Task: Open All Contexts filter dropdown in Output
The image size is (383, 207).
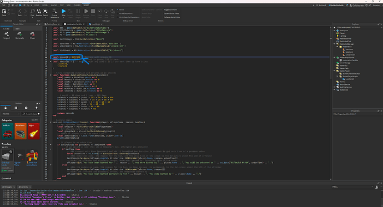Action: point(24,187)
